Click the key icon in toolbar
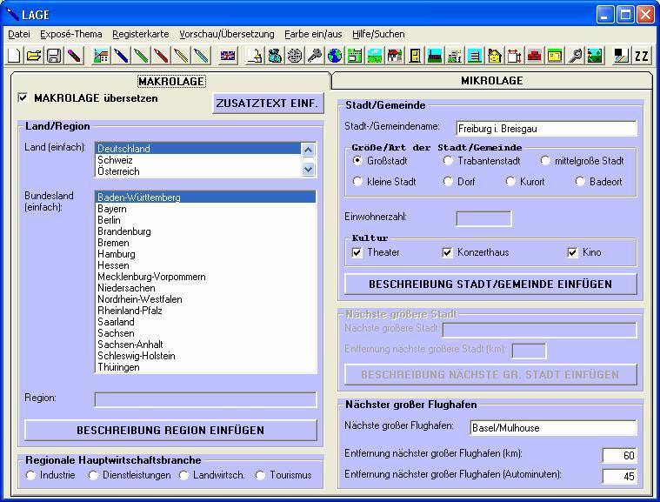The height and width of the screenshot is (502, 660). (315, 56)
